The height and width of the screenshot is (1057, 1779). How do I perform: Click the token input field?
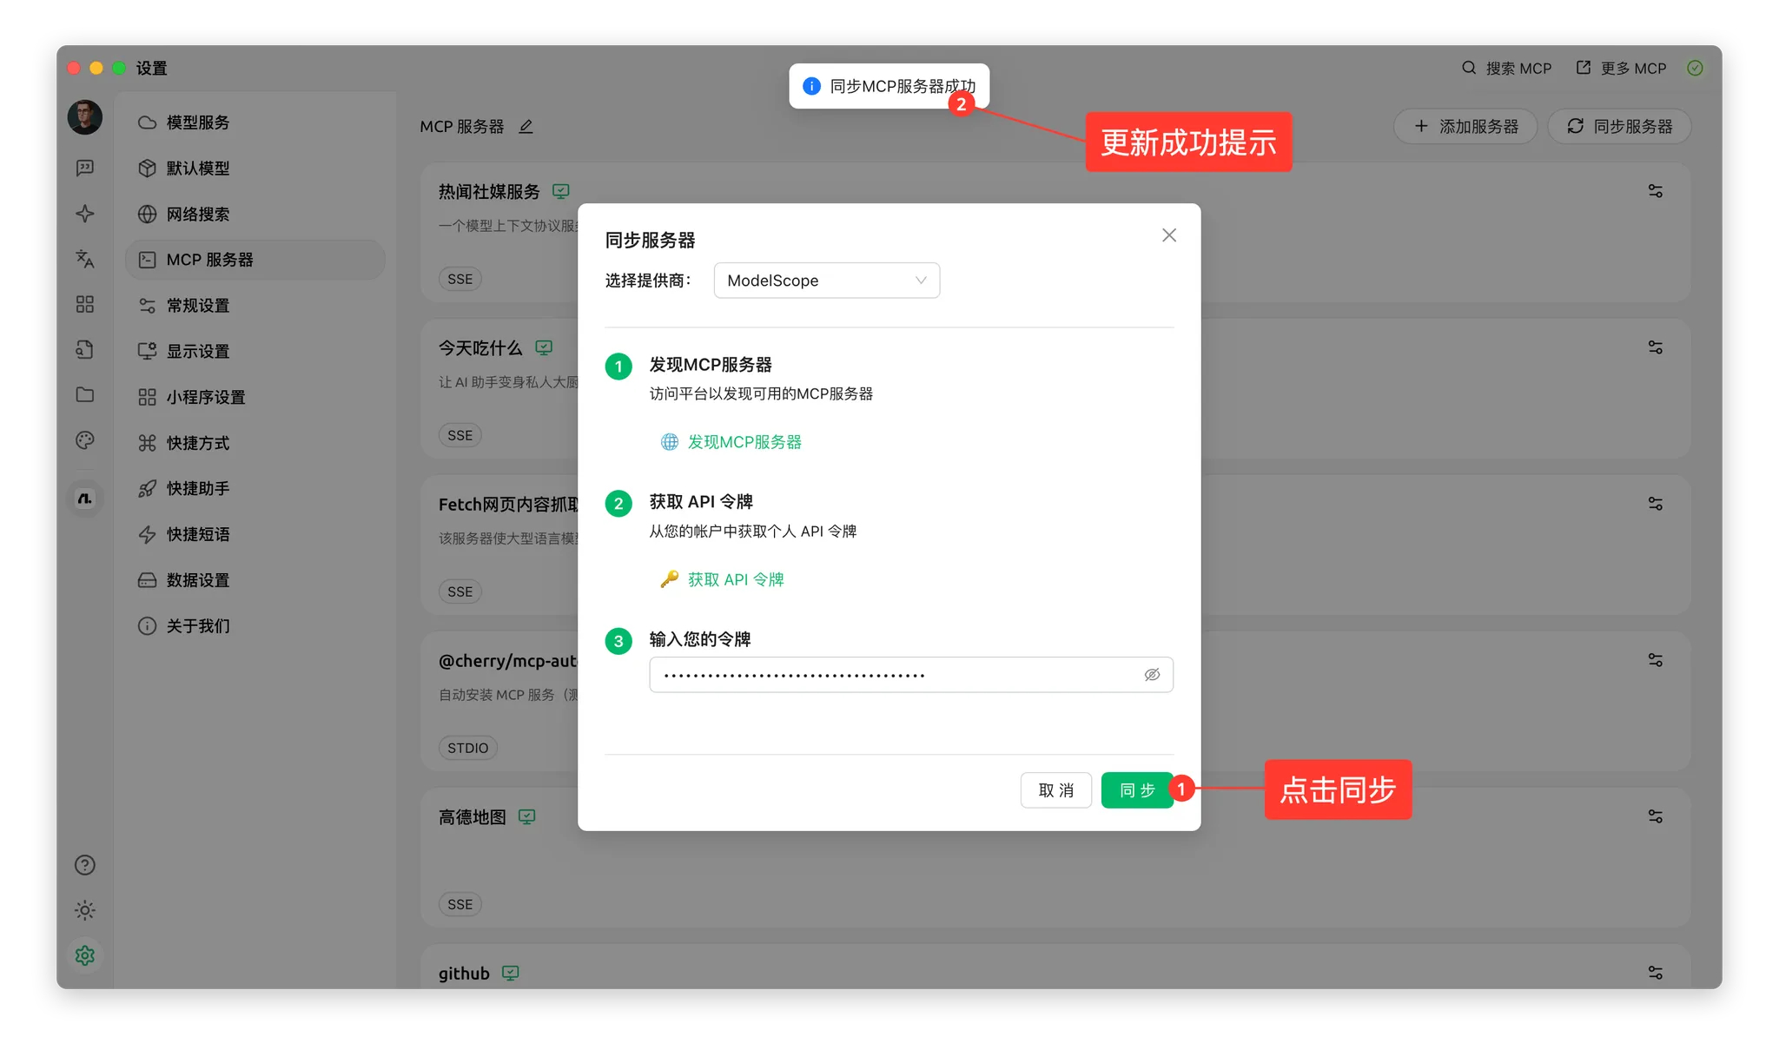point(895,675)
